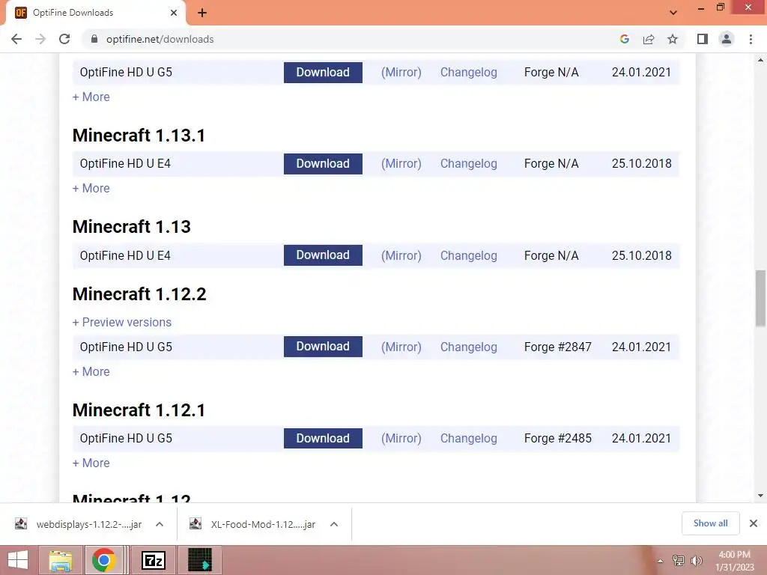Show all downloads
The width and height of the screenshot is (767, 575).
710,523
